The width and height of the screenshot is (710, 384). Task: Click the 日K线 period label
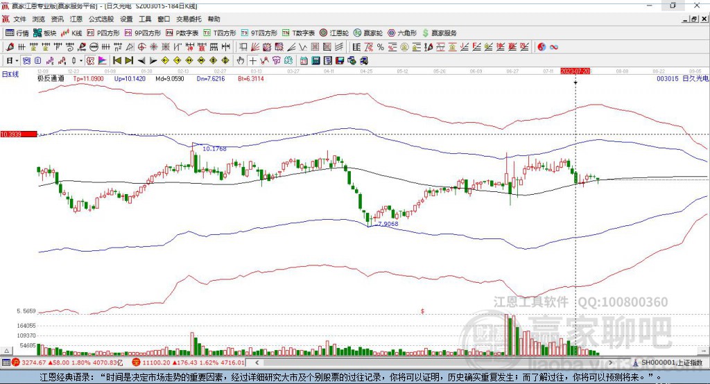pyautogui.click(x=10, y=74)
